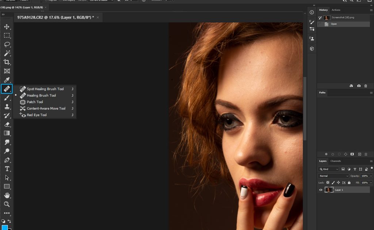Choose Healing Brush Tool from flyout
Viewport: 374px width, 230px height.
[45, 95]
